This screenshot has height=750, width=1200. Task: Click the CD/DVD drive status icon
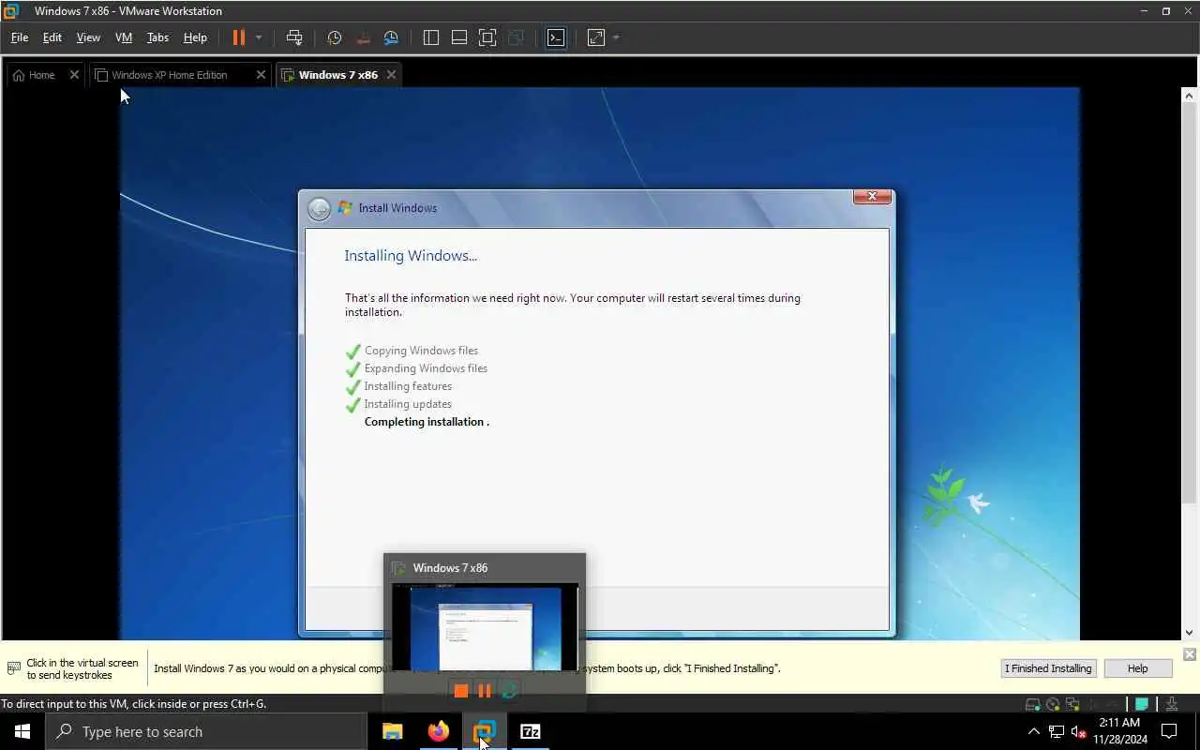coord(1053,705)
